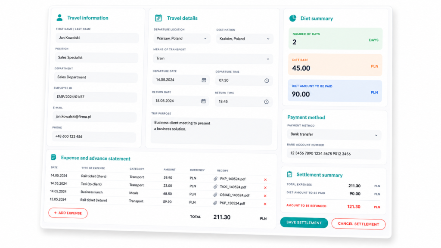Open the return date calendar picker
441x248 pixels.
coord(203,101)
